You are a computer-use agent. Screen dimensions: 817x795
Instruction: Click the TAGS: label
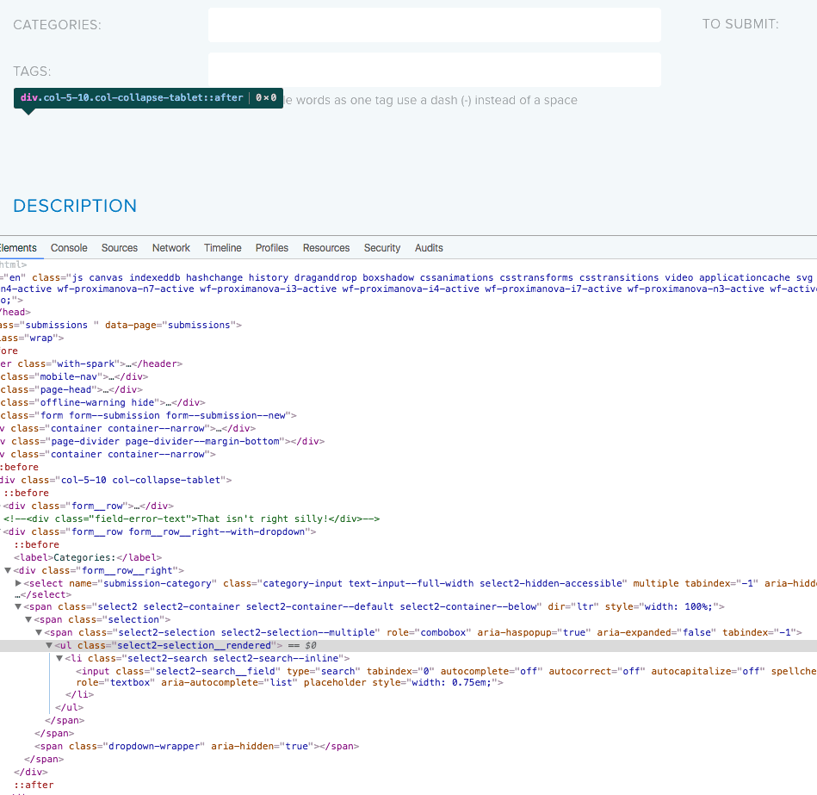coord(33,71)
